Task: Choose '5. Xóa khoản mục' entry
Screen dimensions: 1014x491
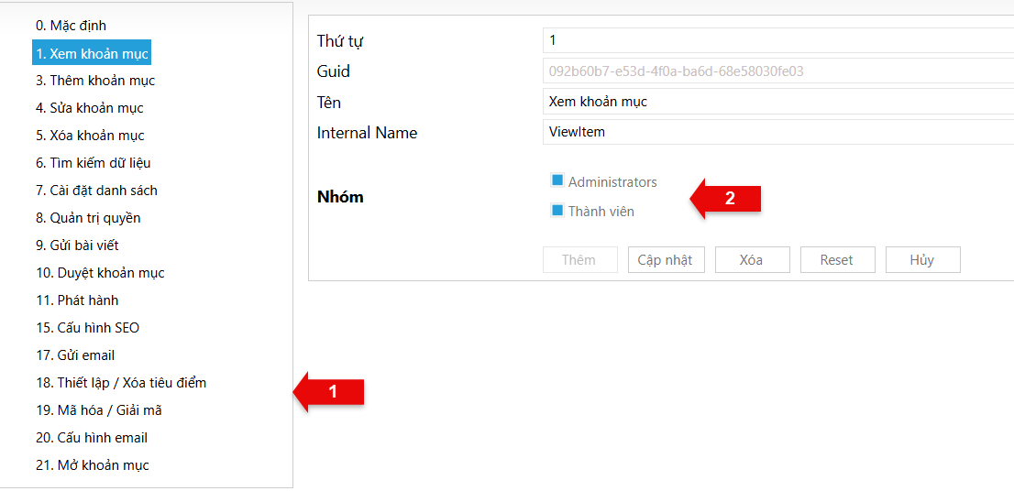Action: pos(90,136)
